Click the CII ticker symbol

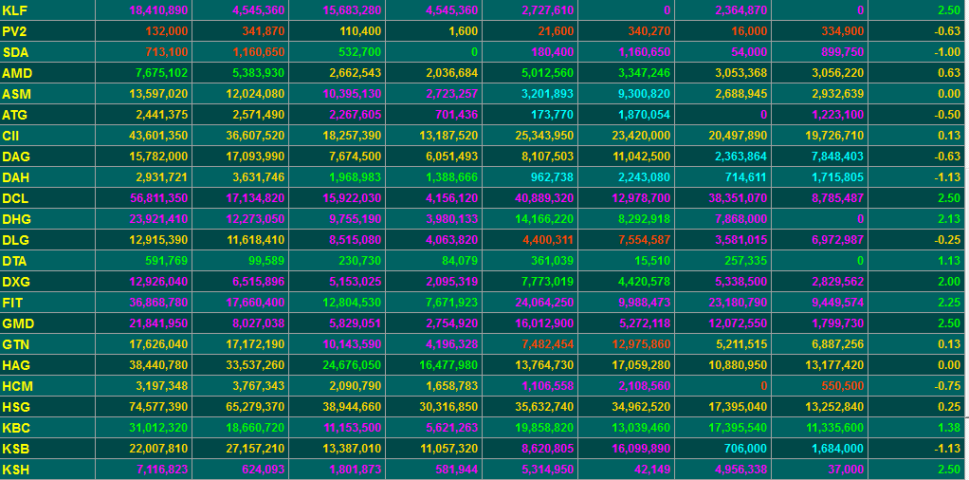coord(11,136)
